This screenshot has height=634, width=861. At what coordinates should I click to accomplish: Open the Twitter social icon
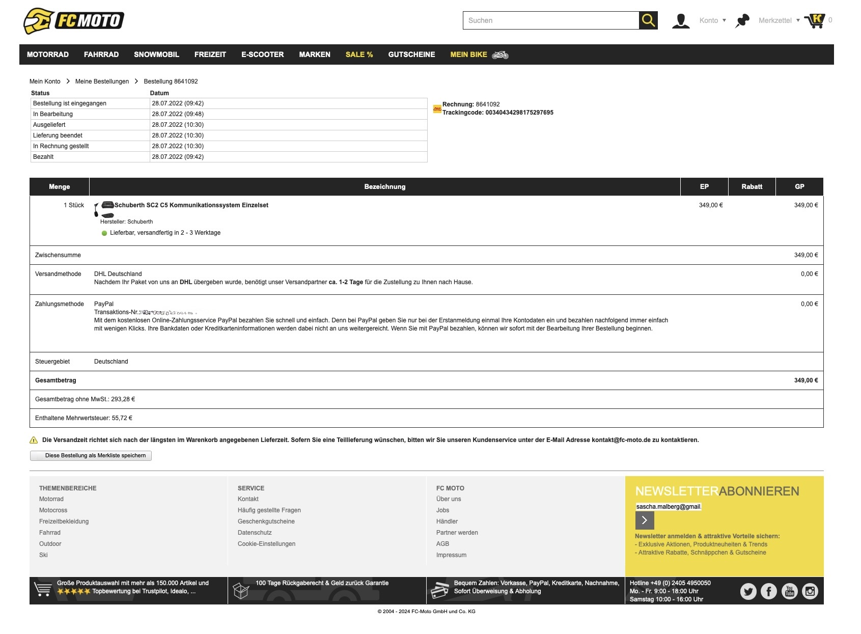(748, 591)
